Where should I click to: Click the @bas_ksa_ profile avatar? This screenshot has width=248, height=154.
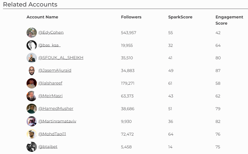click(32, 45)
